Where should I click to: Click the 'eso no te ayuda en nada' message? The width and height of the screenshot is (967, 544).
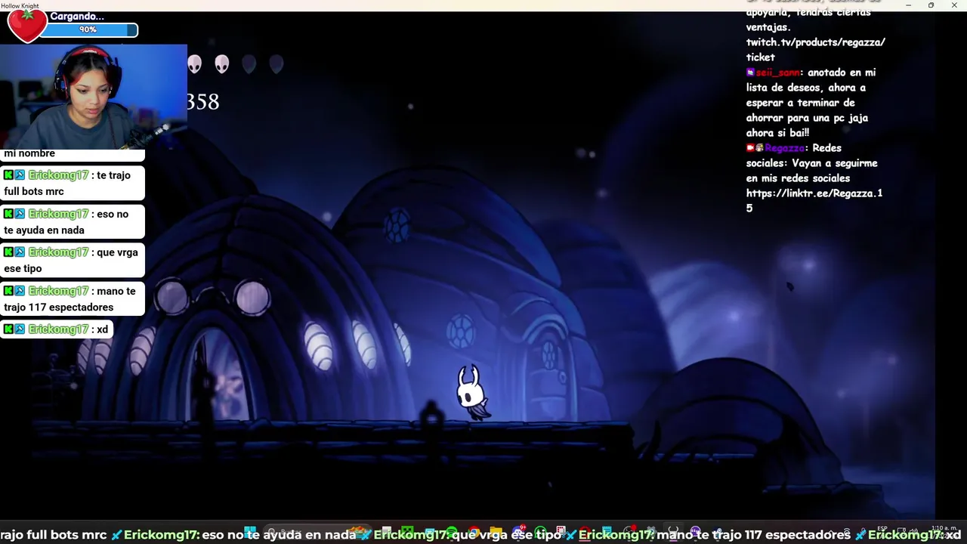[x=73, y=221]
